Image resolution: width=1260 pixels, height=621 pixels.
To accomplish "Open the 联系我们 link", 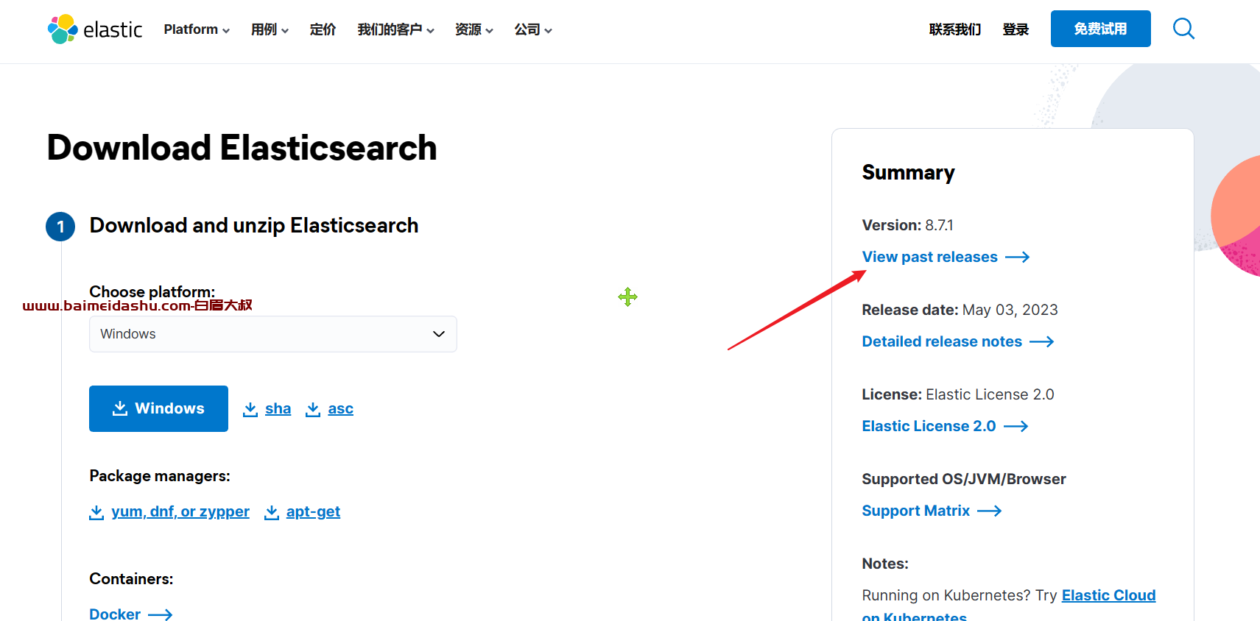I will coord(955,29).
